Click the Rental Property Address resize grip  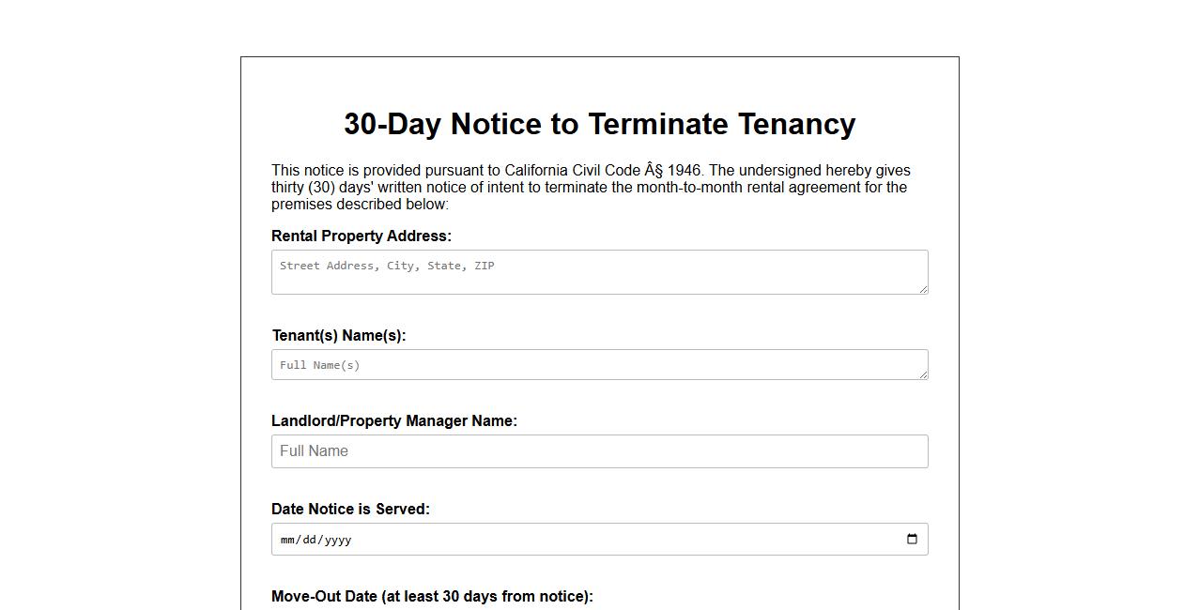pos(923,292)
